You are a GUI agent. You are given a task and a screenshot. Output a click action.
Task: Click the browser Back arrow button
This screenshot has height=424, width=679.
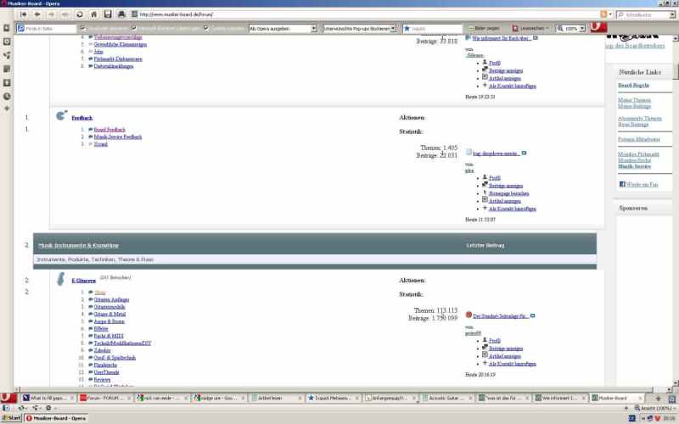(x=37, y=14)
